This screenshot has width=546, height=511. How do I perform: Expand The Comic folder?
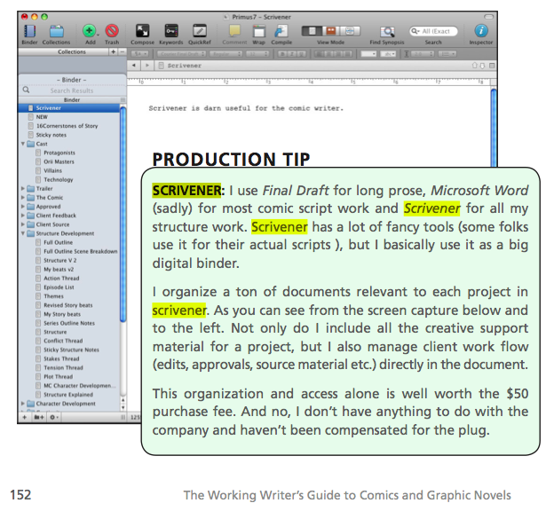click(23, 198)
